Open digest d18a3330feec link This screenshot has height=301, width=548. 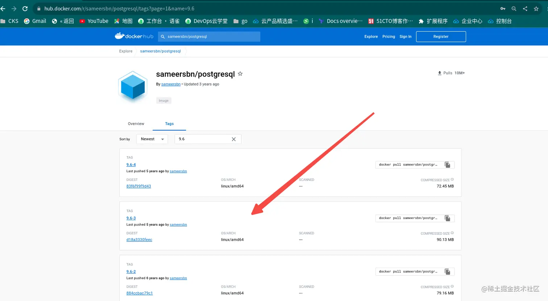pyautogui.click(x=139, y=240)
